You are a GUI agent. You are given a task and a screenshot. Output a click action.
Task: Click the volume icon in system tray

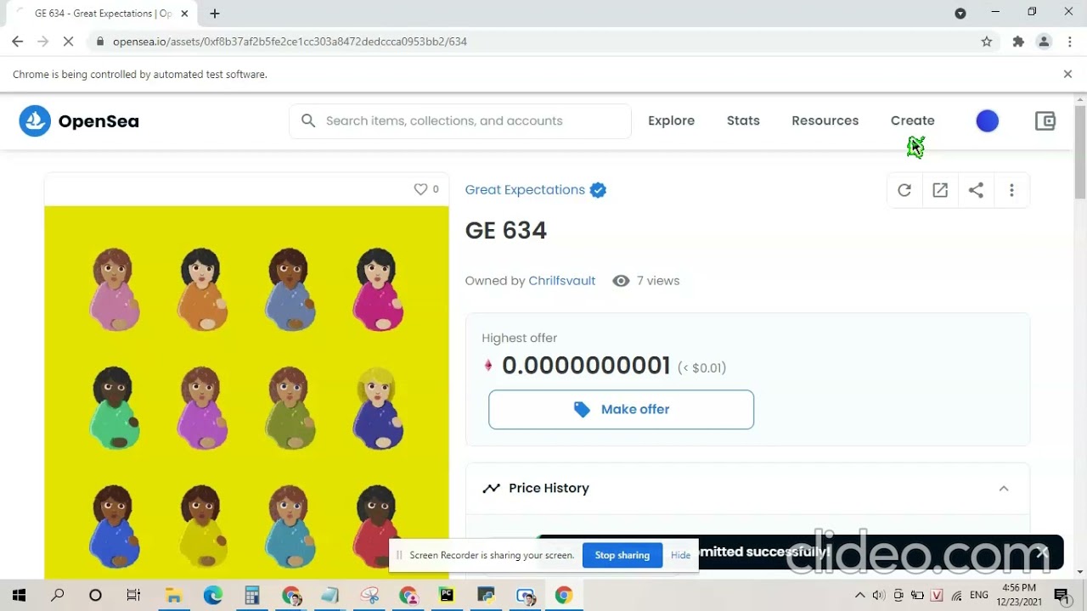(x=879, y=595)
